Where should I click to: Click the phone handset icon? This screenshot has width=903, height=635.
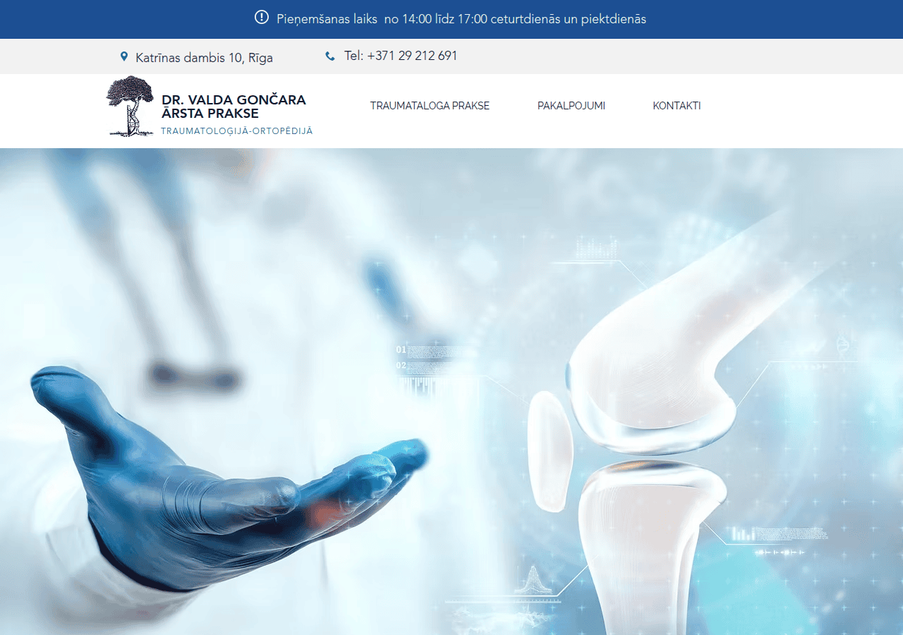click(329, 56)
